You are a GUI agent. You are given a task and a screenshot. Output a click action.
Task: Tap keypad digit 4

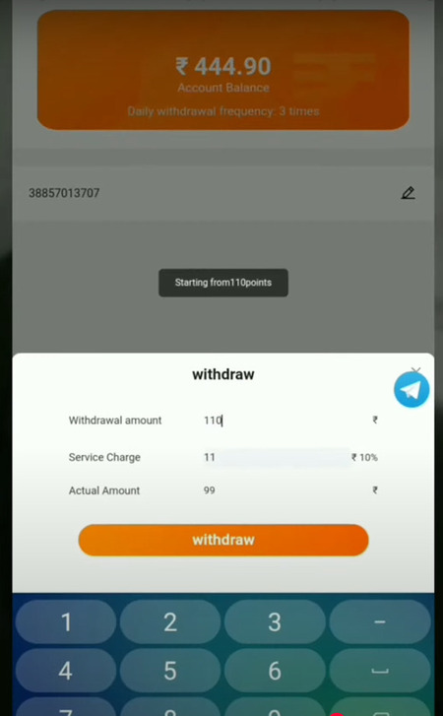click(x=66, y=671)
